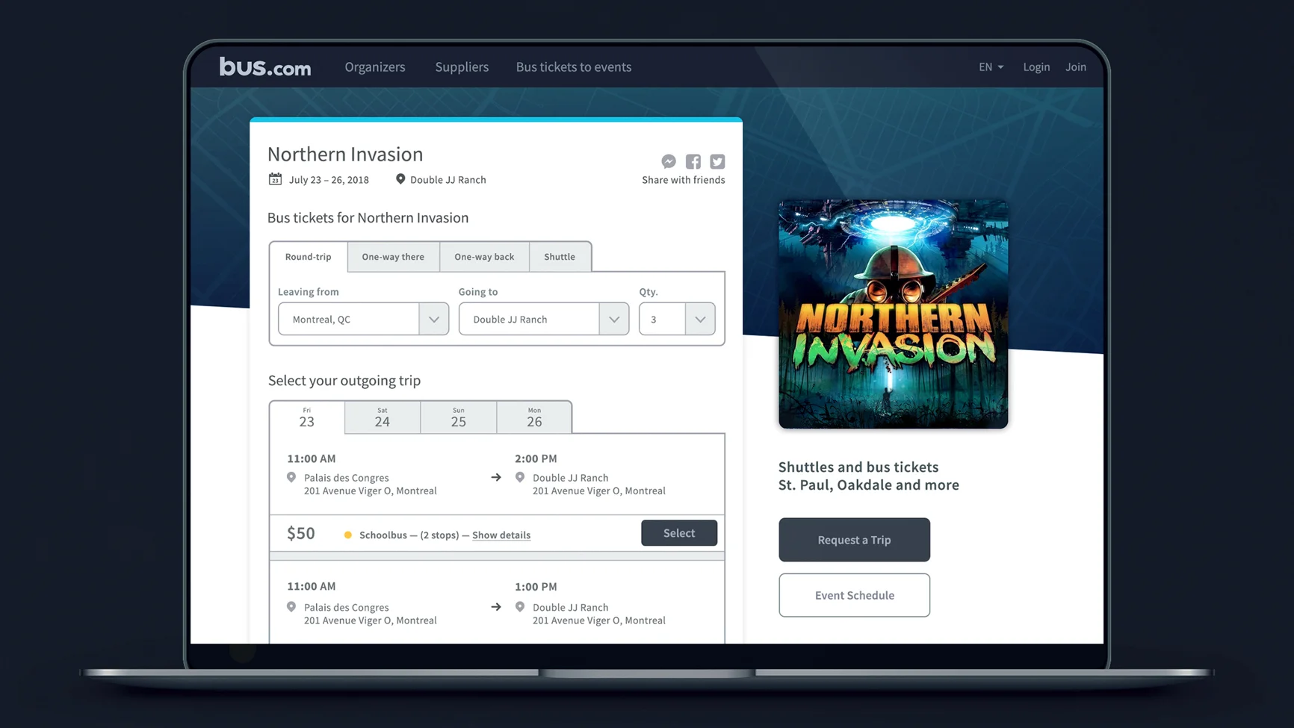Viewport: 1294px width, 728px height.
Task: Click Share with friends text
Action: click(x=684, y=180)
